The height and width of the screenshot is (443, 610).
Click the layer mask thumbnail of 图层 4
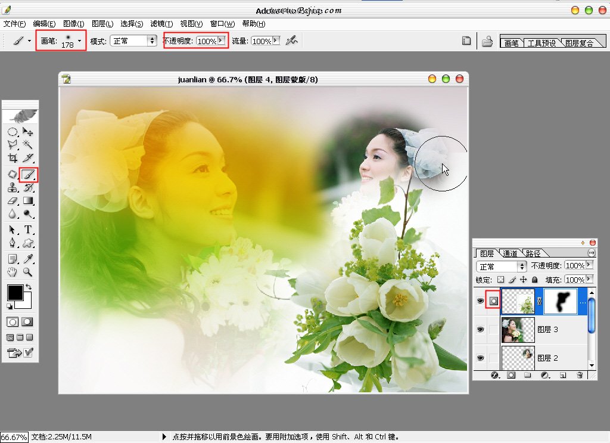click(x=561, y=302)
